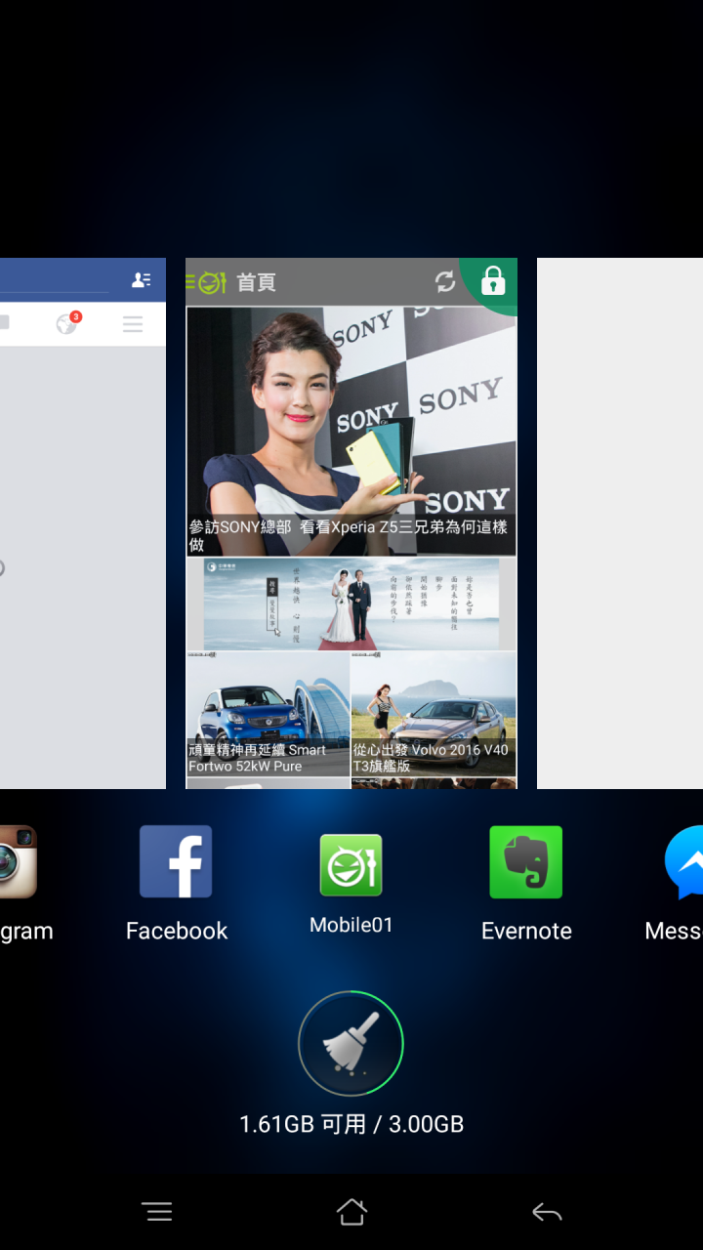703x1250 pixels.
Task: Tap the green lock icon on Mobile01 card
Action: (x=492, y=284)
